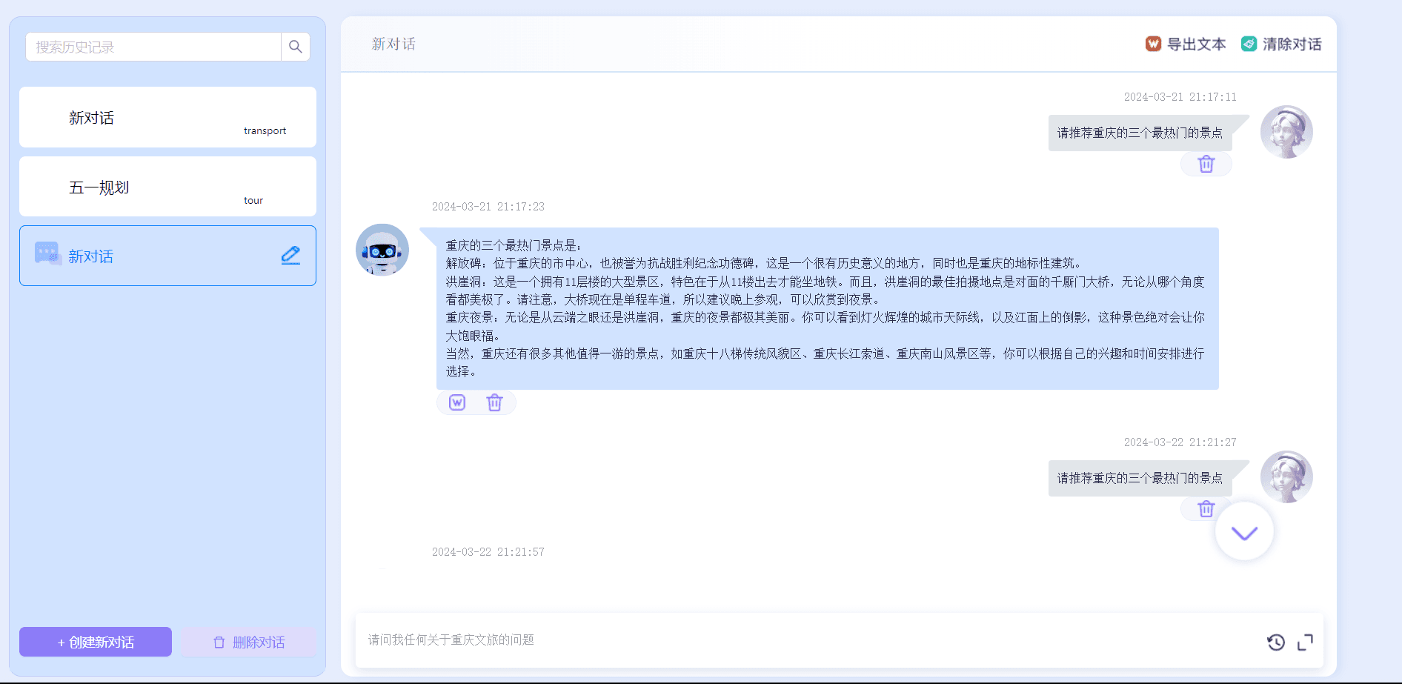
Task: Delete the second user message trash icon
Action: 1206,509
